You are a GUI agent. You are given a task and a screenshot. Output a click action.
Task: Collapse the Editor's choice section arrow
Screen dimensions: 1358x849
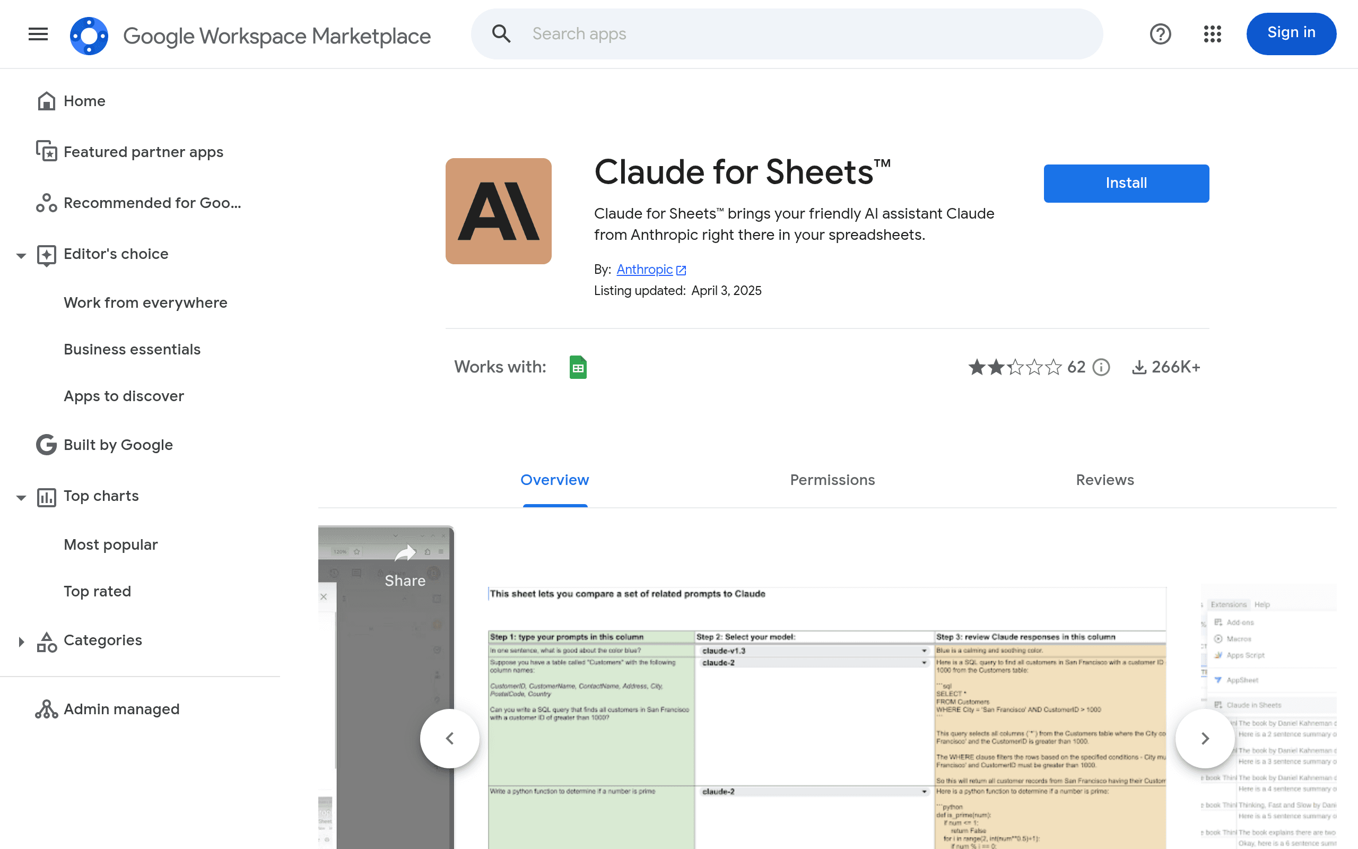21,255
